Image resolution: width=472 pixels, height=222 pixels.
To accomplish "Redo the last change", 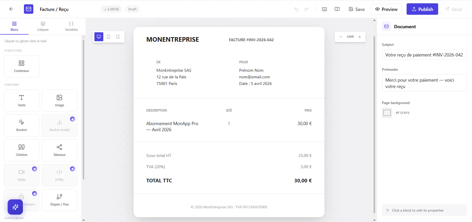I will click(306, 9).
